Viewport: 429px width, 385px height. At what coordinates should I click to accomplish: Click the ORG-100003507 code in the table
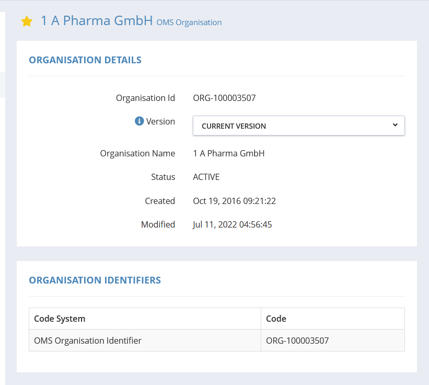click(297, 341)
